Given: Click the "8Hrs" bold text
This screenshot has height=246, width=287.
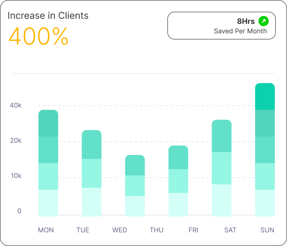Looking at the screenshot, I should (246, 21).
